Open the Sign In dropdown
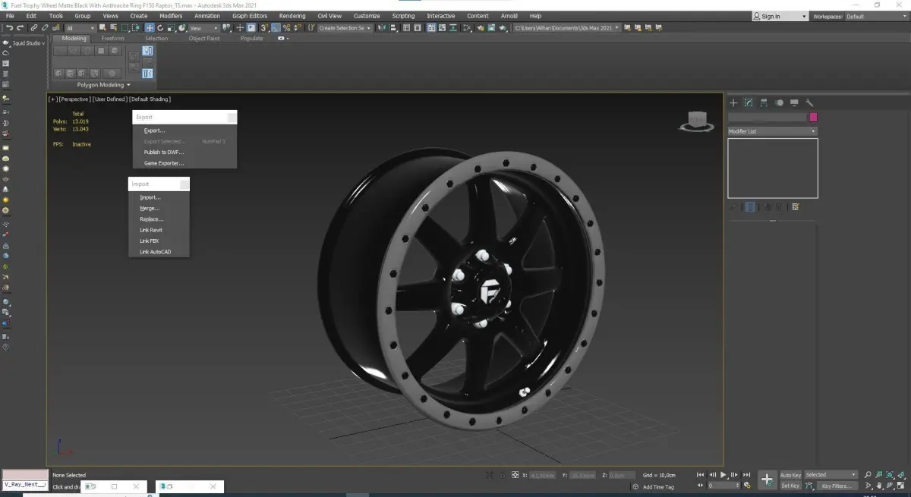Viewport: 911px width, 497px height. [780, 16]
